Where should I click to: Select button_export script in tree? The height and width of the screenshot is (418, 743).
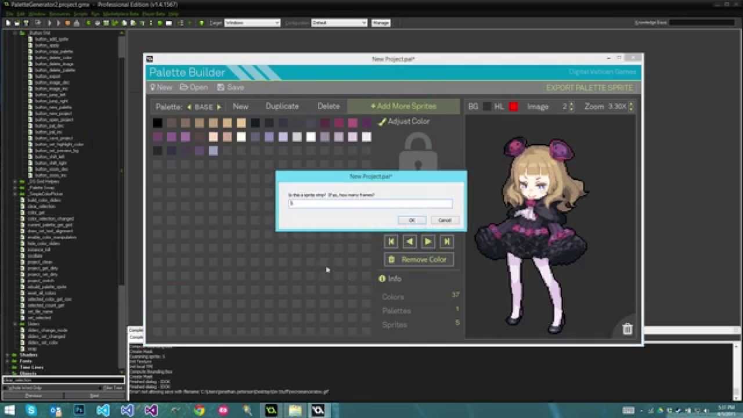48,76
